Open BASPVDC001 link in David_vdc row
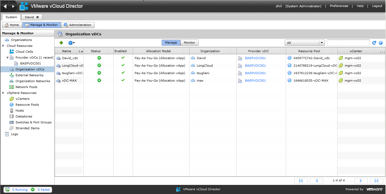 coord(255,58)
